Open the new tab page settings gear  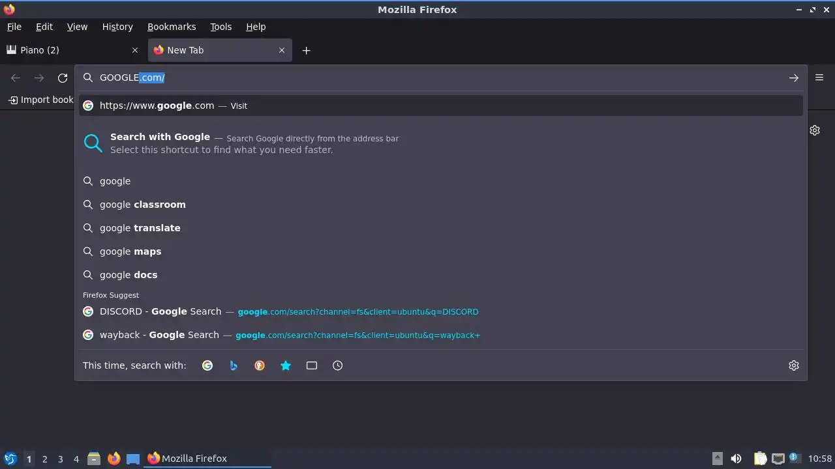(815, 130)
